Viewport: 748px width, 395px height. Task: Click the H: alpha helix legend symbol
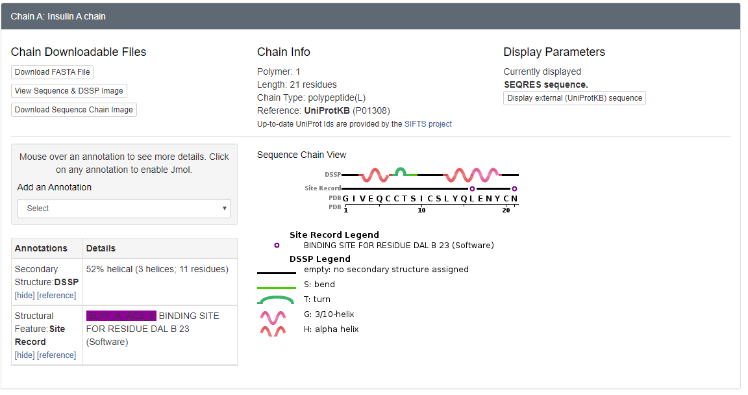click(x=273, y=331)
